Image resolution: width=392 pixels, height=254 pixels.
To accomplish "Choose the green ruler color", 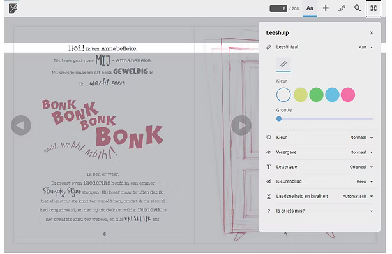I will [316, 95].
